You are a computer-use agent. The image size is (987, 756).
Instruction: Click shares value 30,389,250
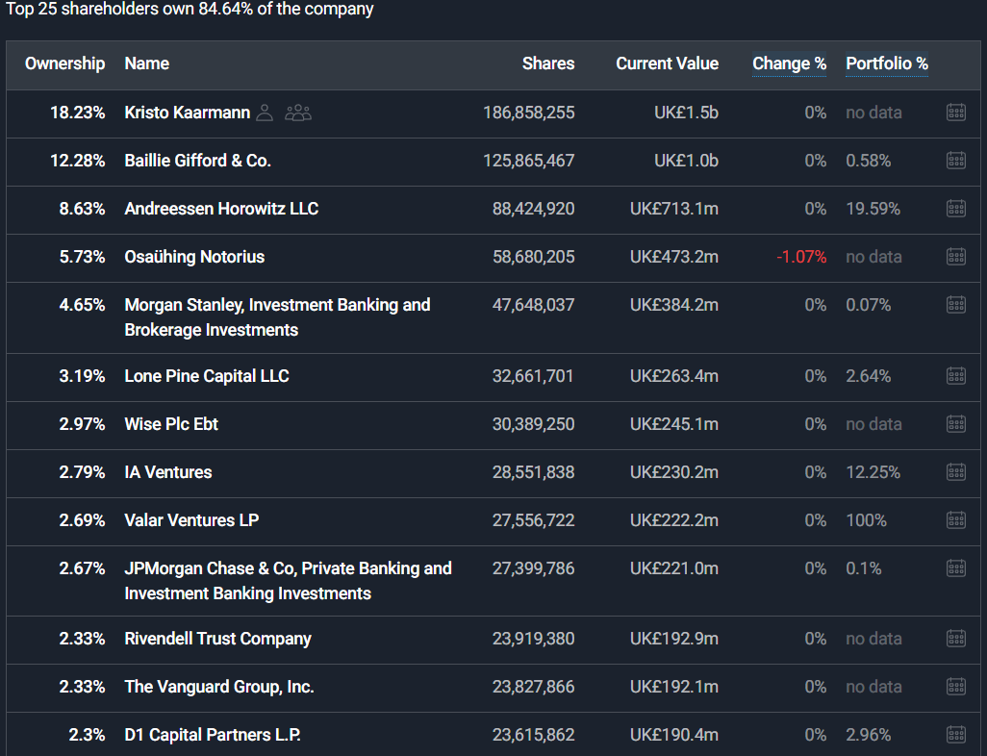533,424
